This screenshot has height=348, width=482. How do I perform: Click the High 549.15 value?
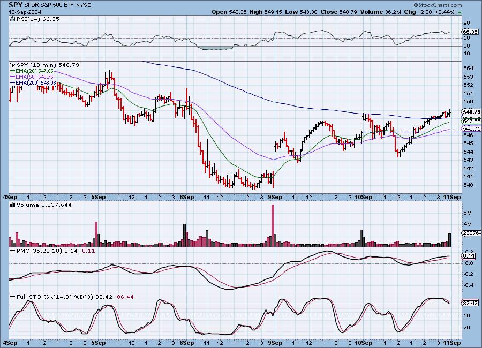(266, 12)
